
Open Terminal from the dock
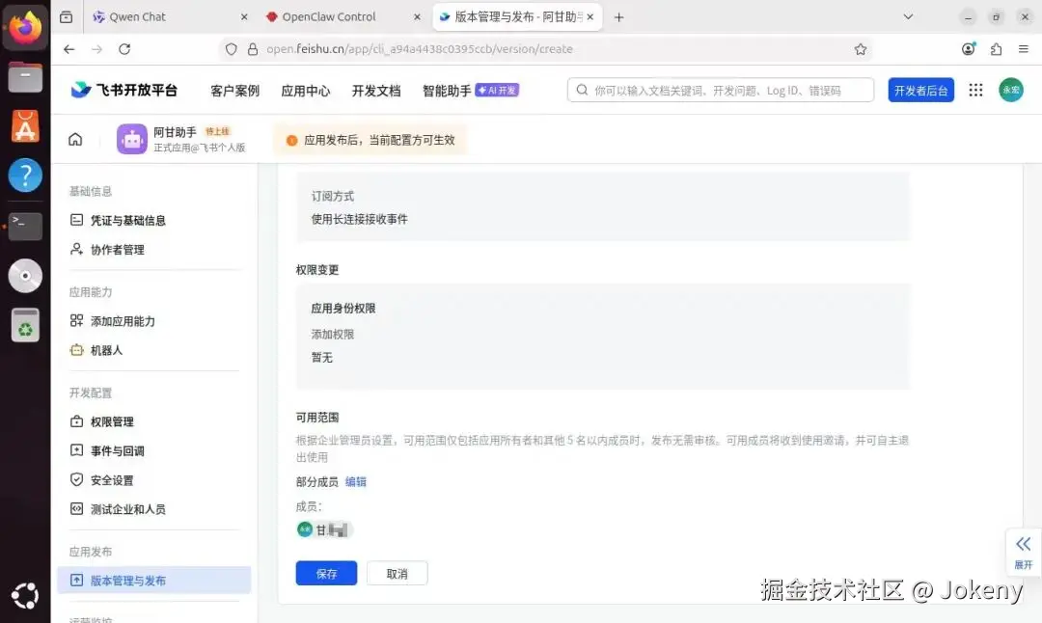click(25, 226)
